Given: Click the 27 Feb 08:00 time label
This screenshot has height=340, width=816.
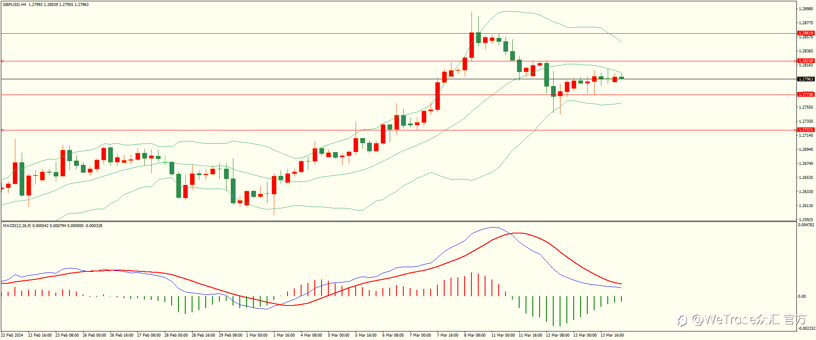Looking at the screenshot, I should pyautogui.click(x=149, y=335).
